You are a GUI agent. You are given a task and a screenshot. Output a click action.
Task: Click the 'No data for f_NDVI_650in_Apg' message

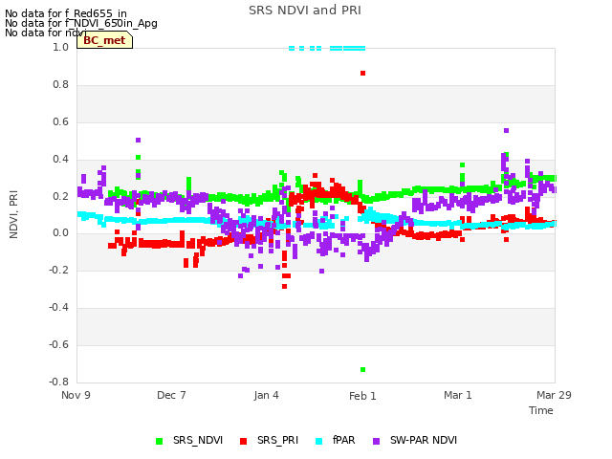pos(81,23)
